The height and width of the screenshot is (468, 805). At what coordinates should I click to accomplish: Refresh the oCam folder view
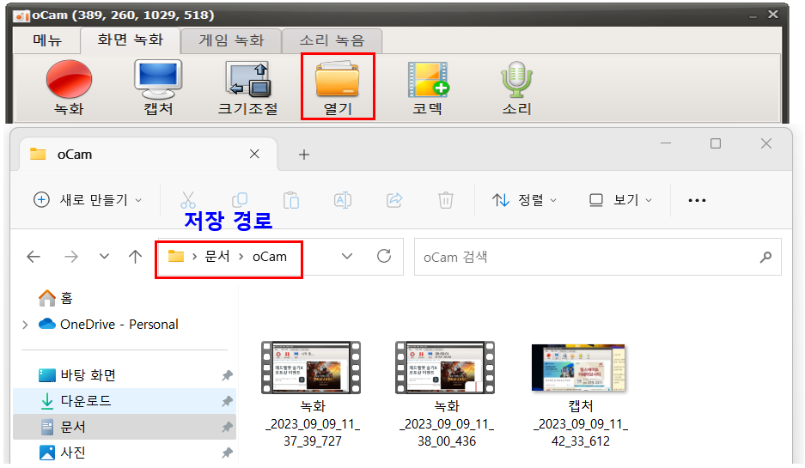point(384,256)
